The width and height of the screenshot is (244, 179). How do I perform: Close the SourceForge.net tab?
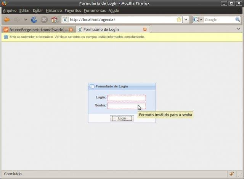tap(71, 30)
